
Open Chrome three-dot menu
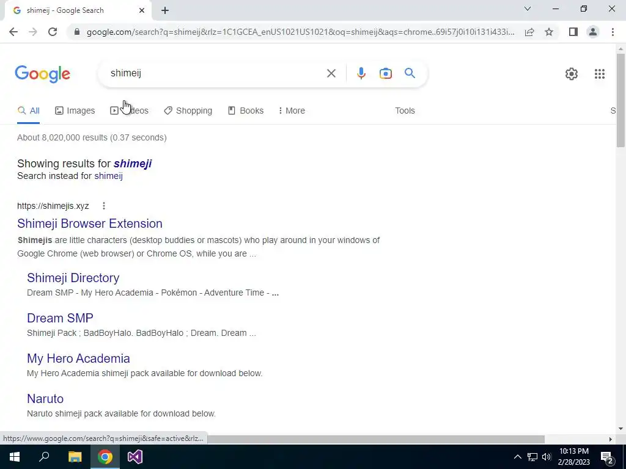[613, 32]
